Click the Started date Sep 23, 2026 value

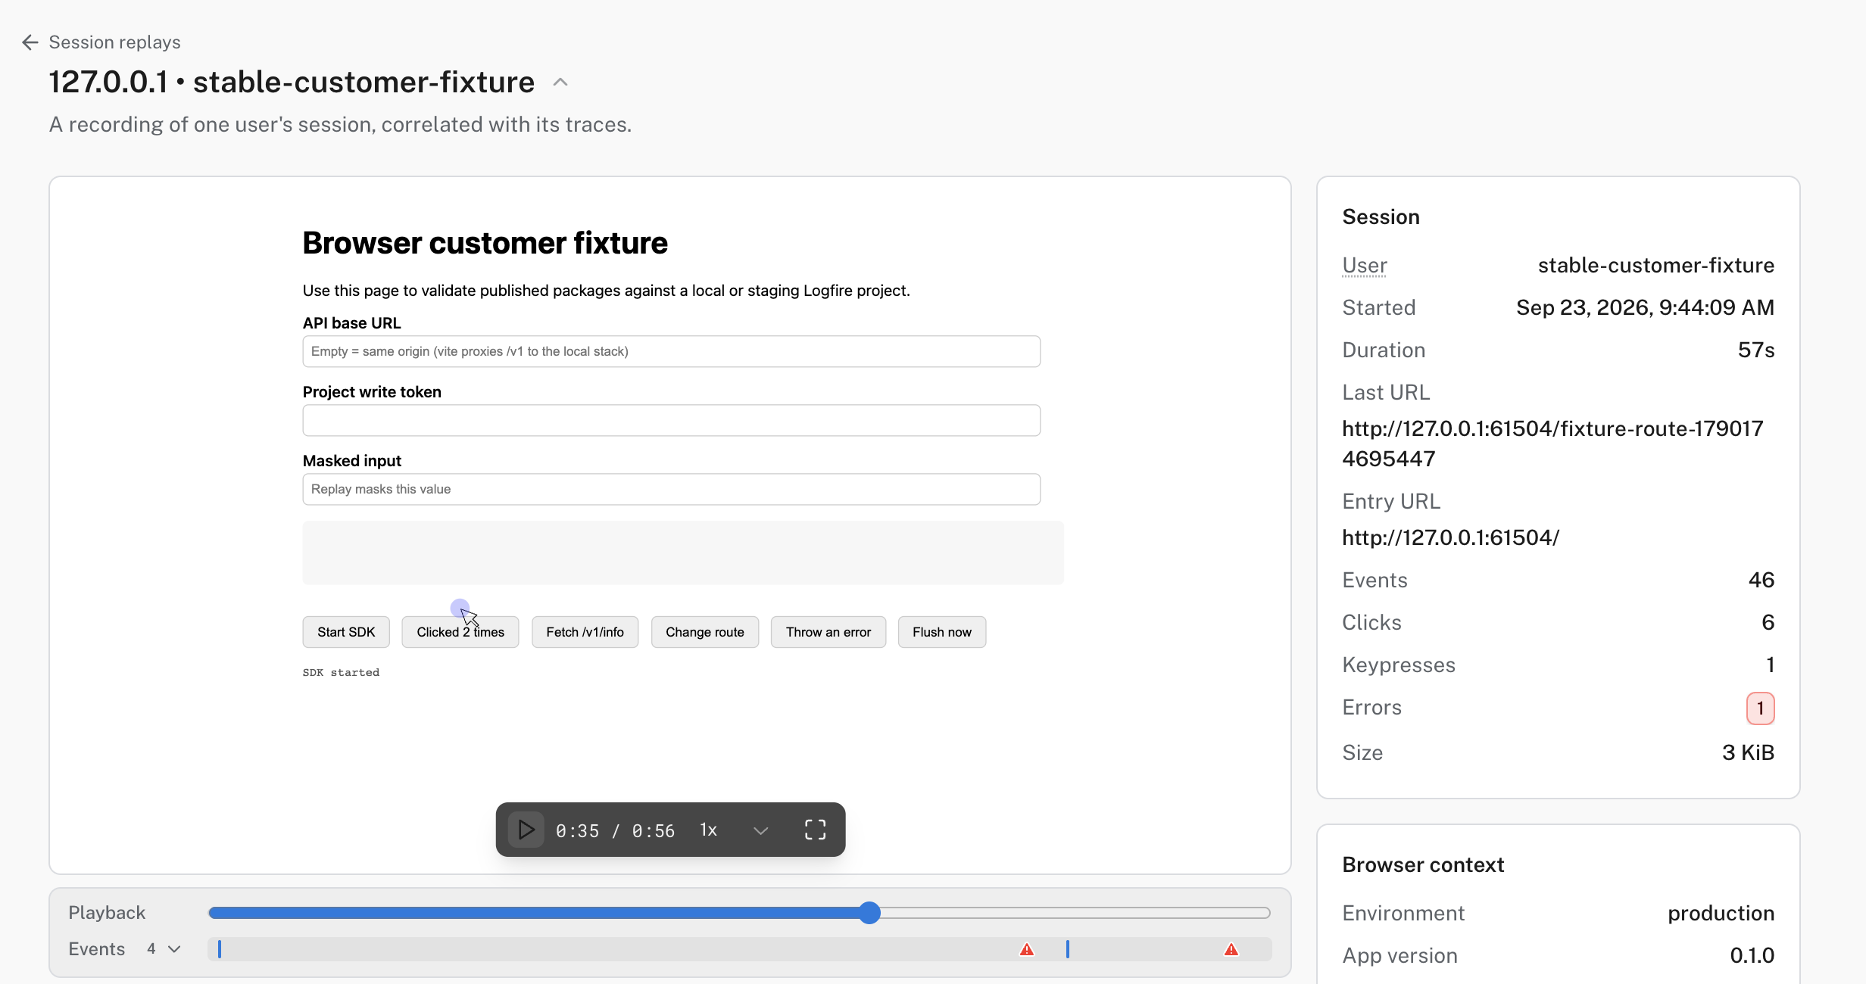[x=1646, y=307]
